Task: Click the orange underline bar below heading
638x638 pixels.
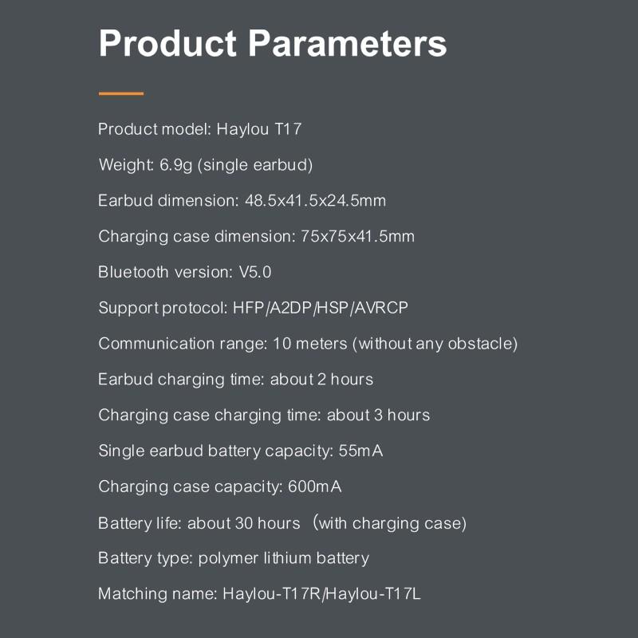Action: [x=121, y=93]
